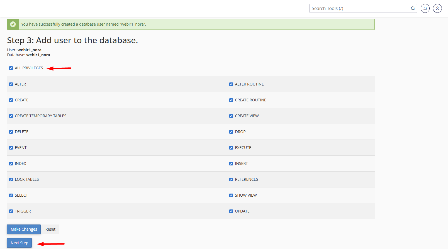Uncheck the LOCK TABLES privilege

pyautogui.click(x=11, y=179)
